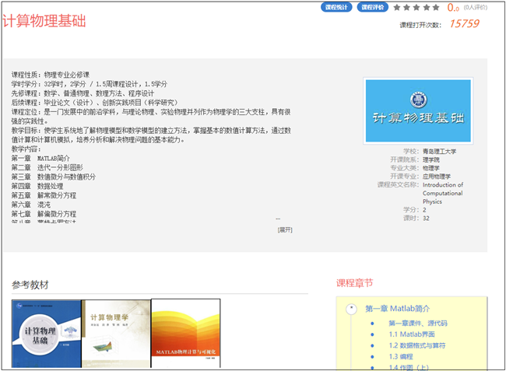Select line 第六章 混沌

(31, 205)
